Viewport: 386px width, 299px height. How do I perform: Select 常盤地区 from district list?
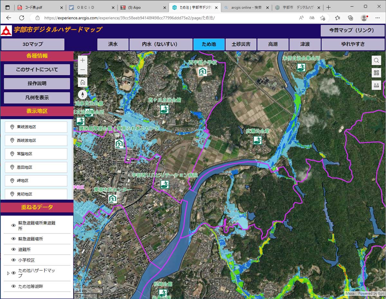[36, 154]
